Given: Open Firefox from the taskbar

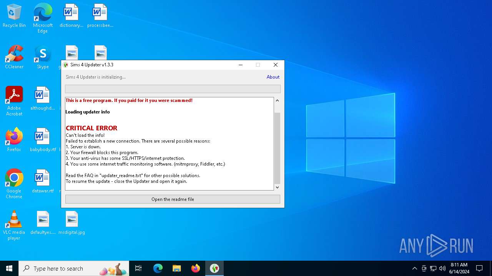Looking at the screenshot, I should pyautogui.click(x=196, y=268).
